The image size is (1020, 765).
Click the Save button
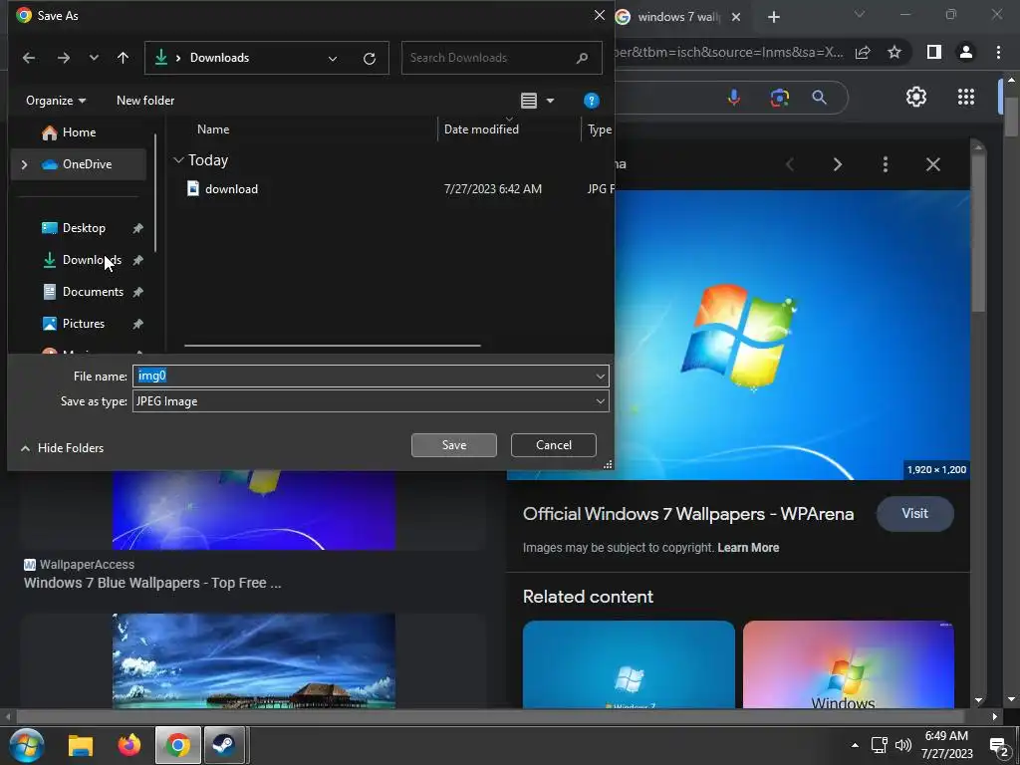454,445
